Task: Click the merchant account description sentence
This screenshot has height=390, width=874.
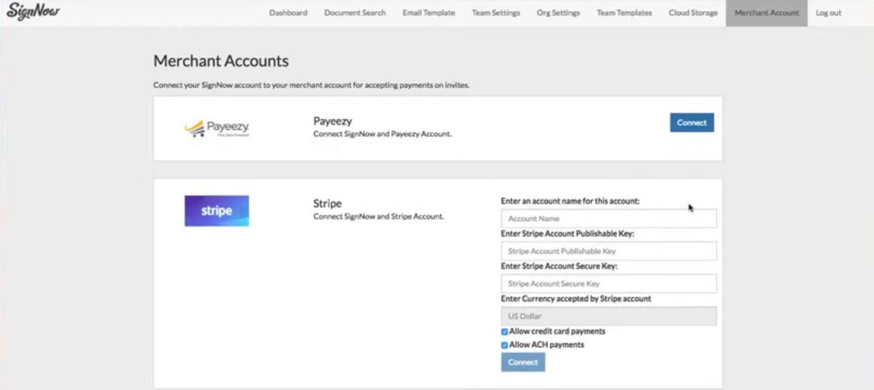Action: [x=311, y=85]
